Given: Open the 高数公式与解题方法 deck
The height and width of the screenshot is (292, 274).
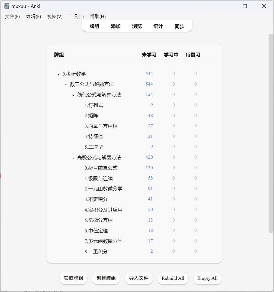Looking at the screenshot, I should coord(99,158).
